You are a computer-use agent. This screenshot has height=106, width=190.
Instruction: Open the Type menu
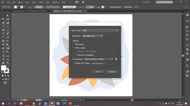[x=27, y=2]
